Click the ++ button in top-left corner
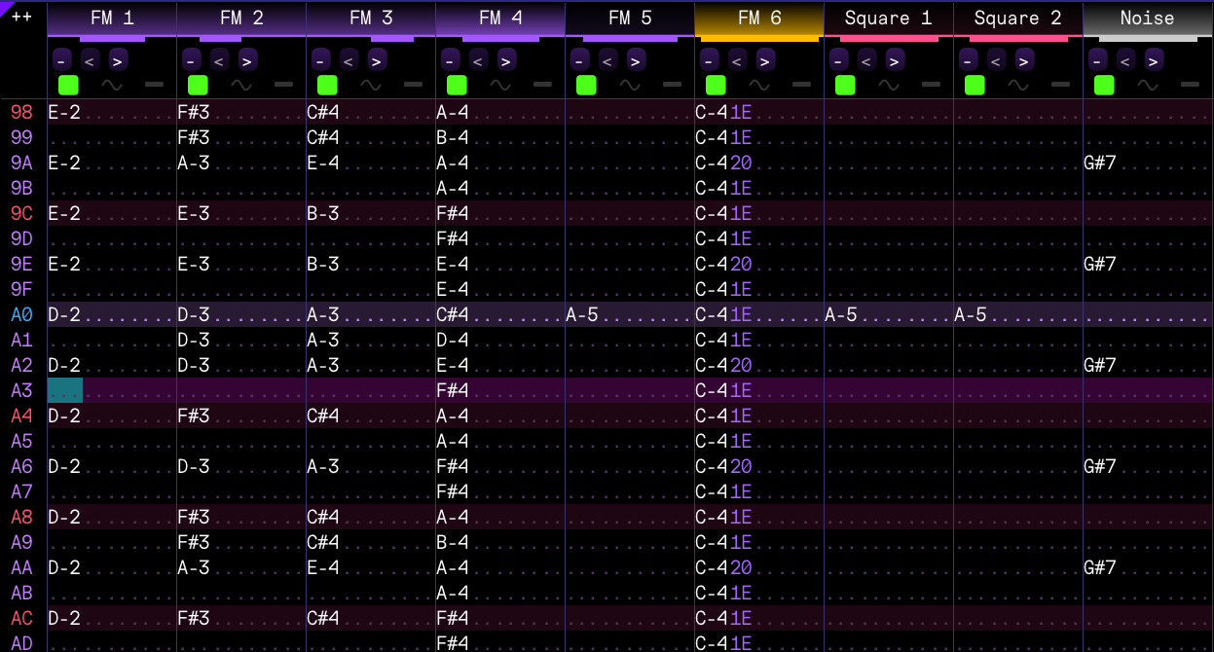The height and width of the screenshot is (652, 1214). pos(21,18)
